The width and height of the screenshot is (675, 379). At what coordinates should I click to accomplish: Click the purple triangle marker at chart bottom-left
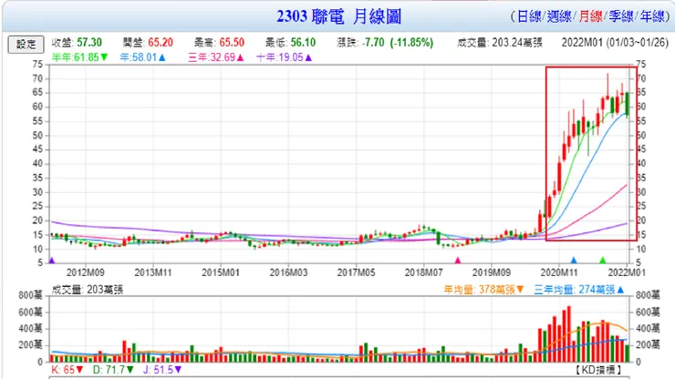click(52, 261)
